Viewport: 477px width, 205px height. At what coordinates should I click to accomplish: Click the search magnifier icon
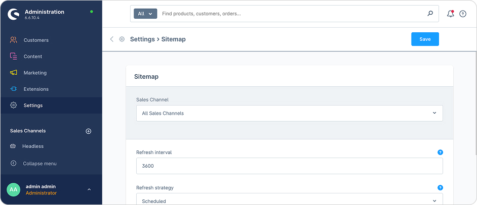[x=430, y=14]
